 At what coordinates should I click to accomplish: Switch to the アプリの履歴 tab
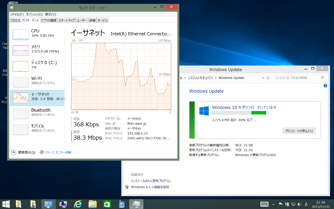49,20
